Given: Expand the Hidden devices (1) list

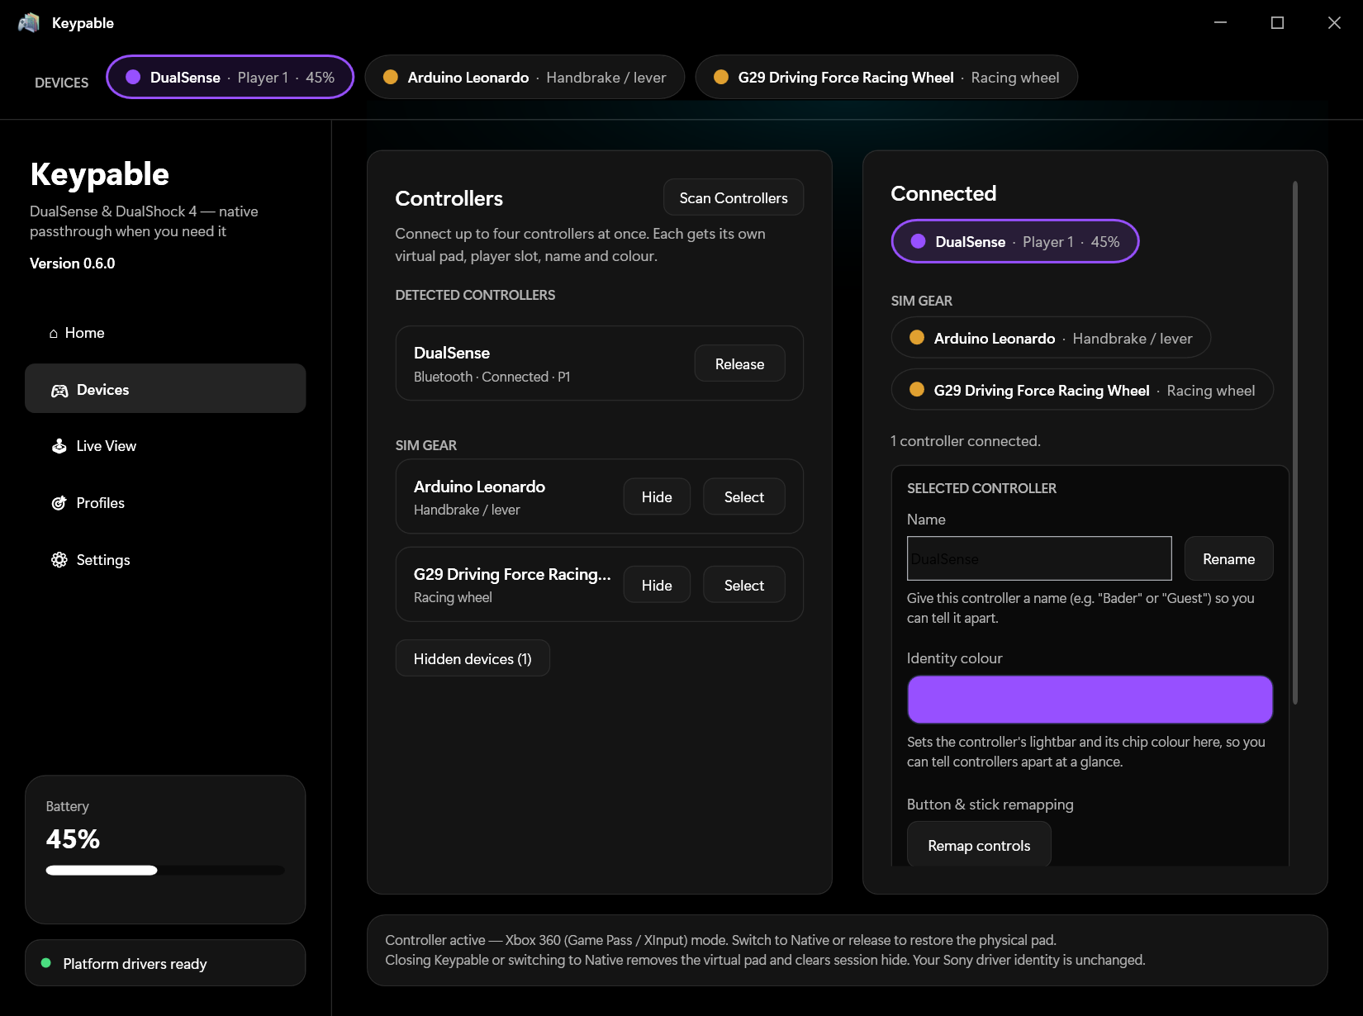Looking at the screenshot, I should [473, 658].
